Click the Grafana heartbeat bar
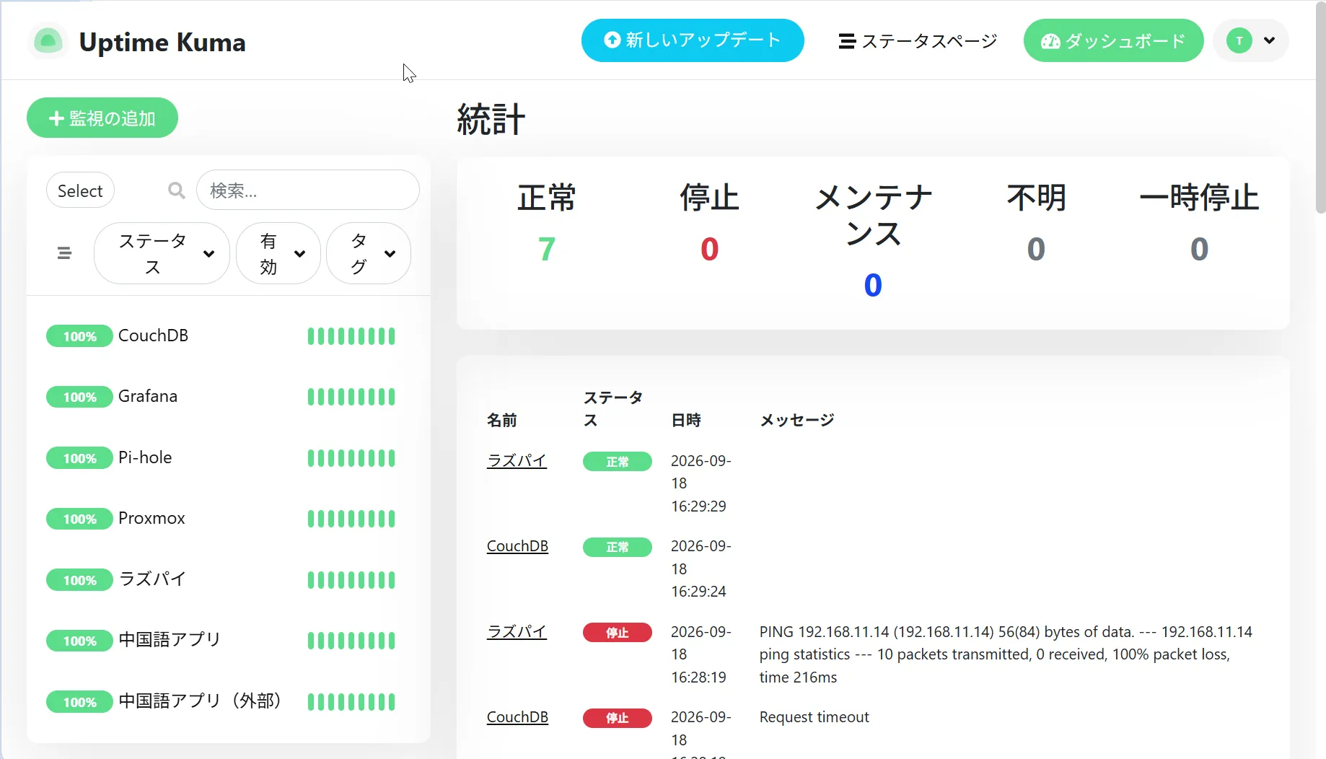This screenshot has height=759, width=1326. (351, 397)
